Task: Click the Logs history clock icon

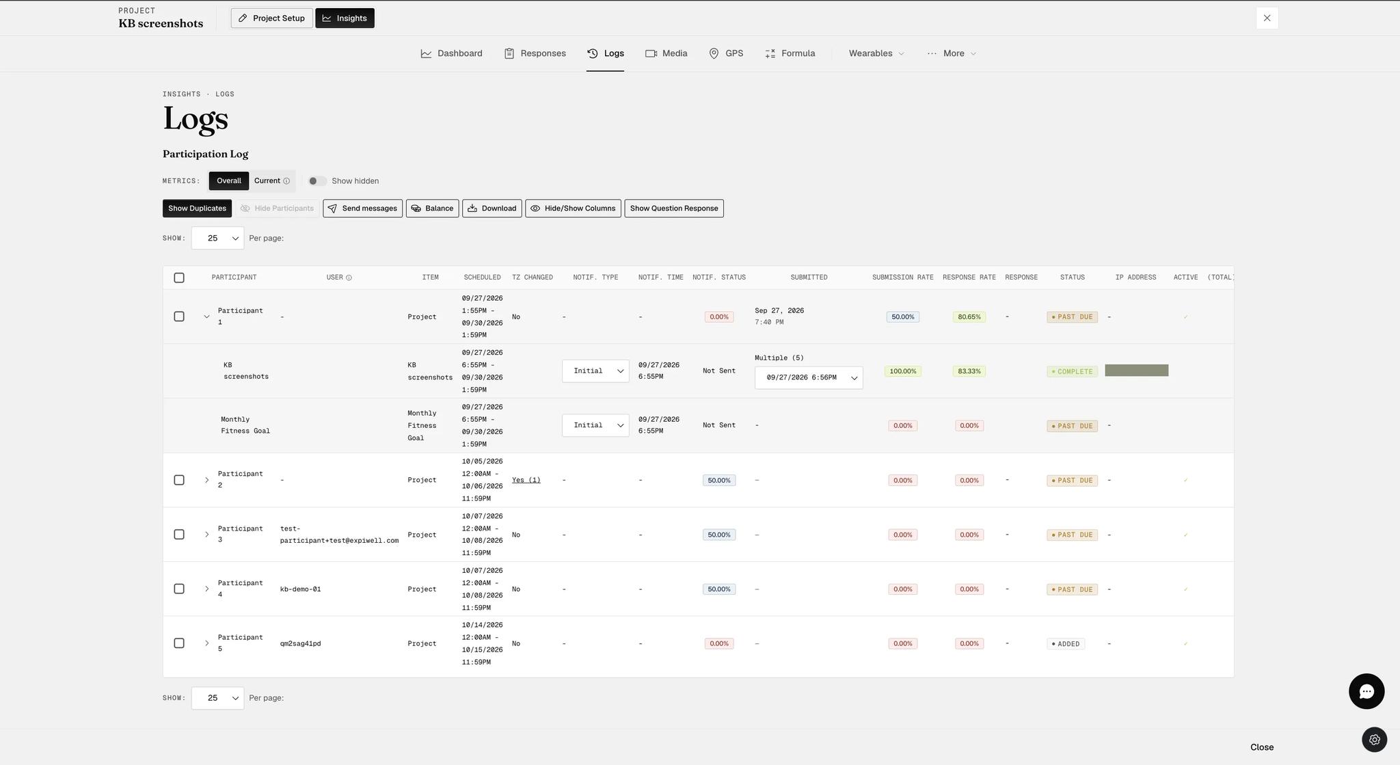Action: [593, 53]
